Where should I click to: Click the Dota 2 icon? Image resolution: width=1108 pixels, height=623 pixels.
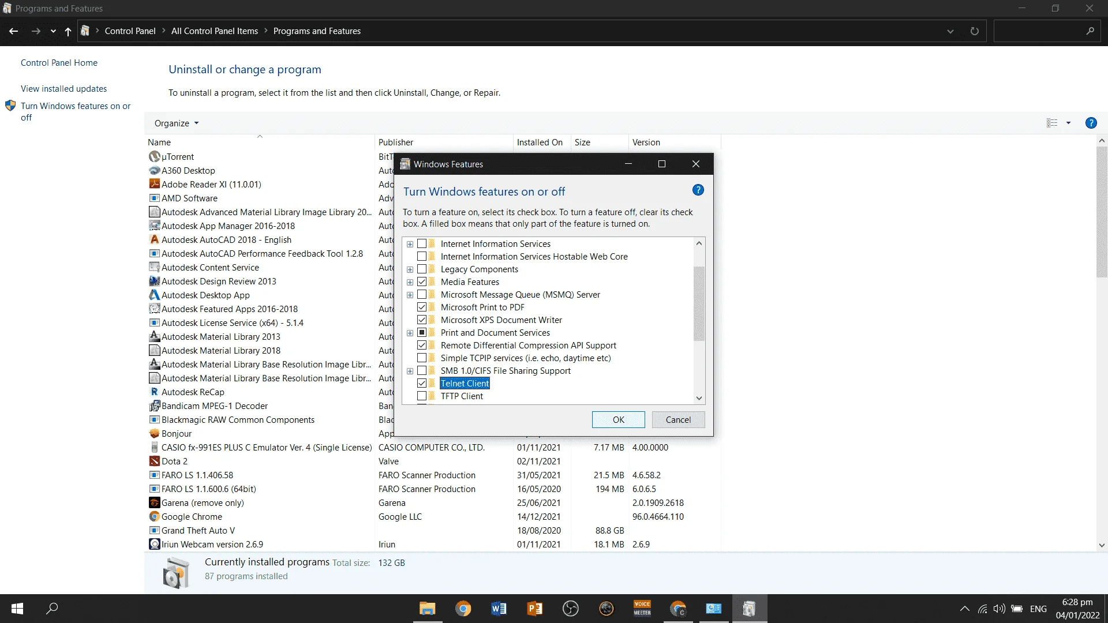click(x=154, y=461)
